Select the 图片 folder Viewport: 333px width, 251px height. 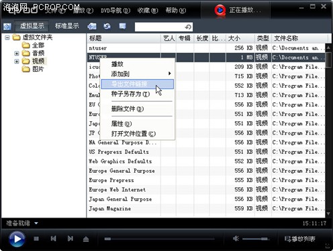pyautogui.click(x=33, y=69)
